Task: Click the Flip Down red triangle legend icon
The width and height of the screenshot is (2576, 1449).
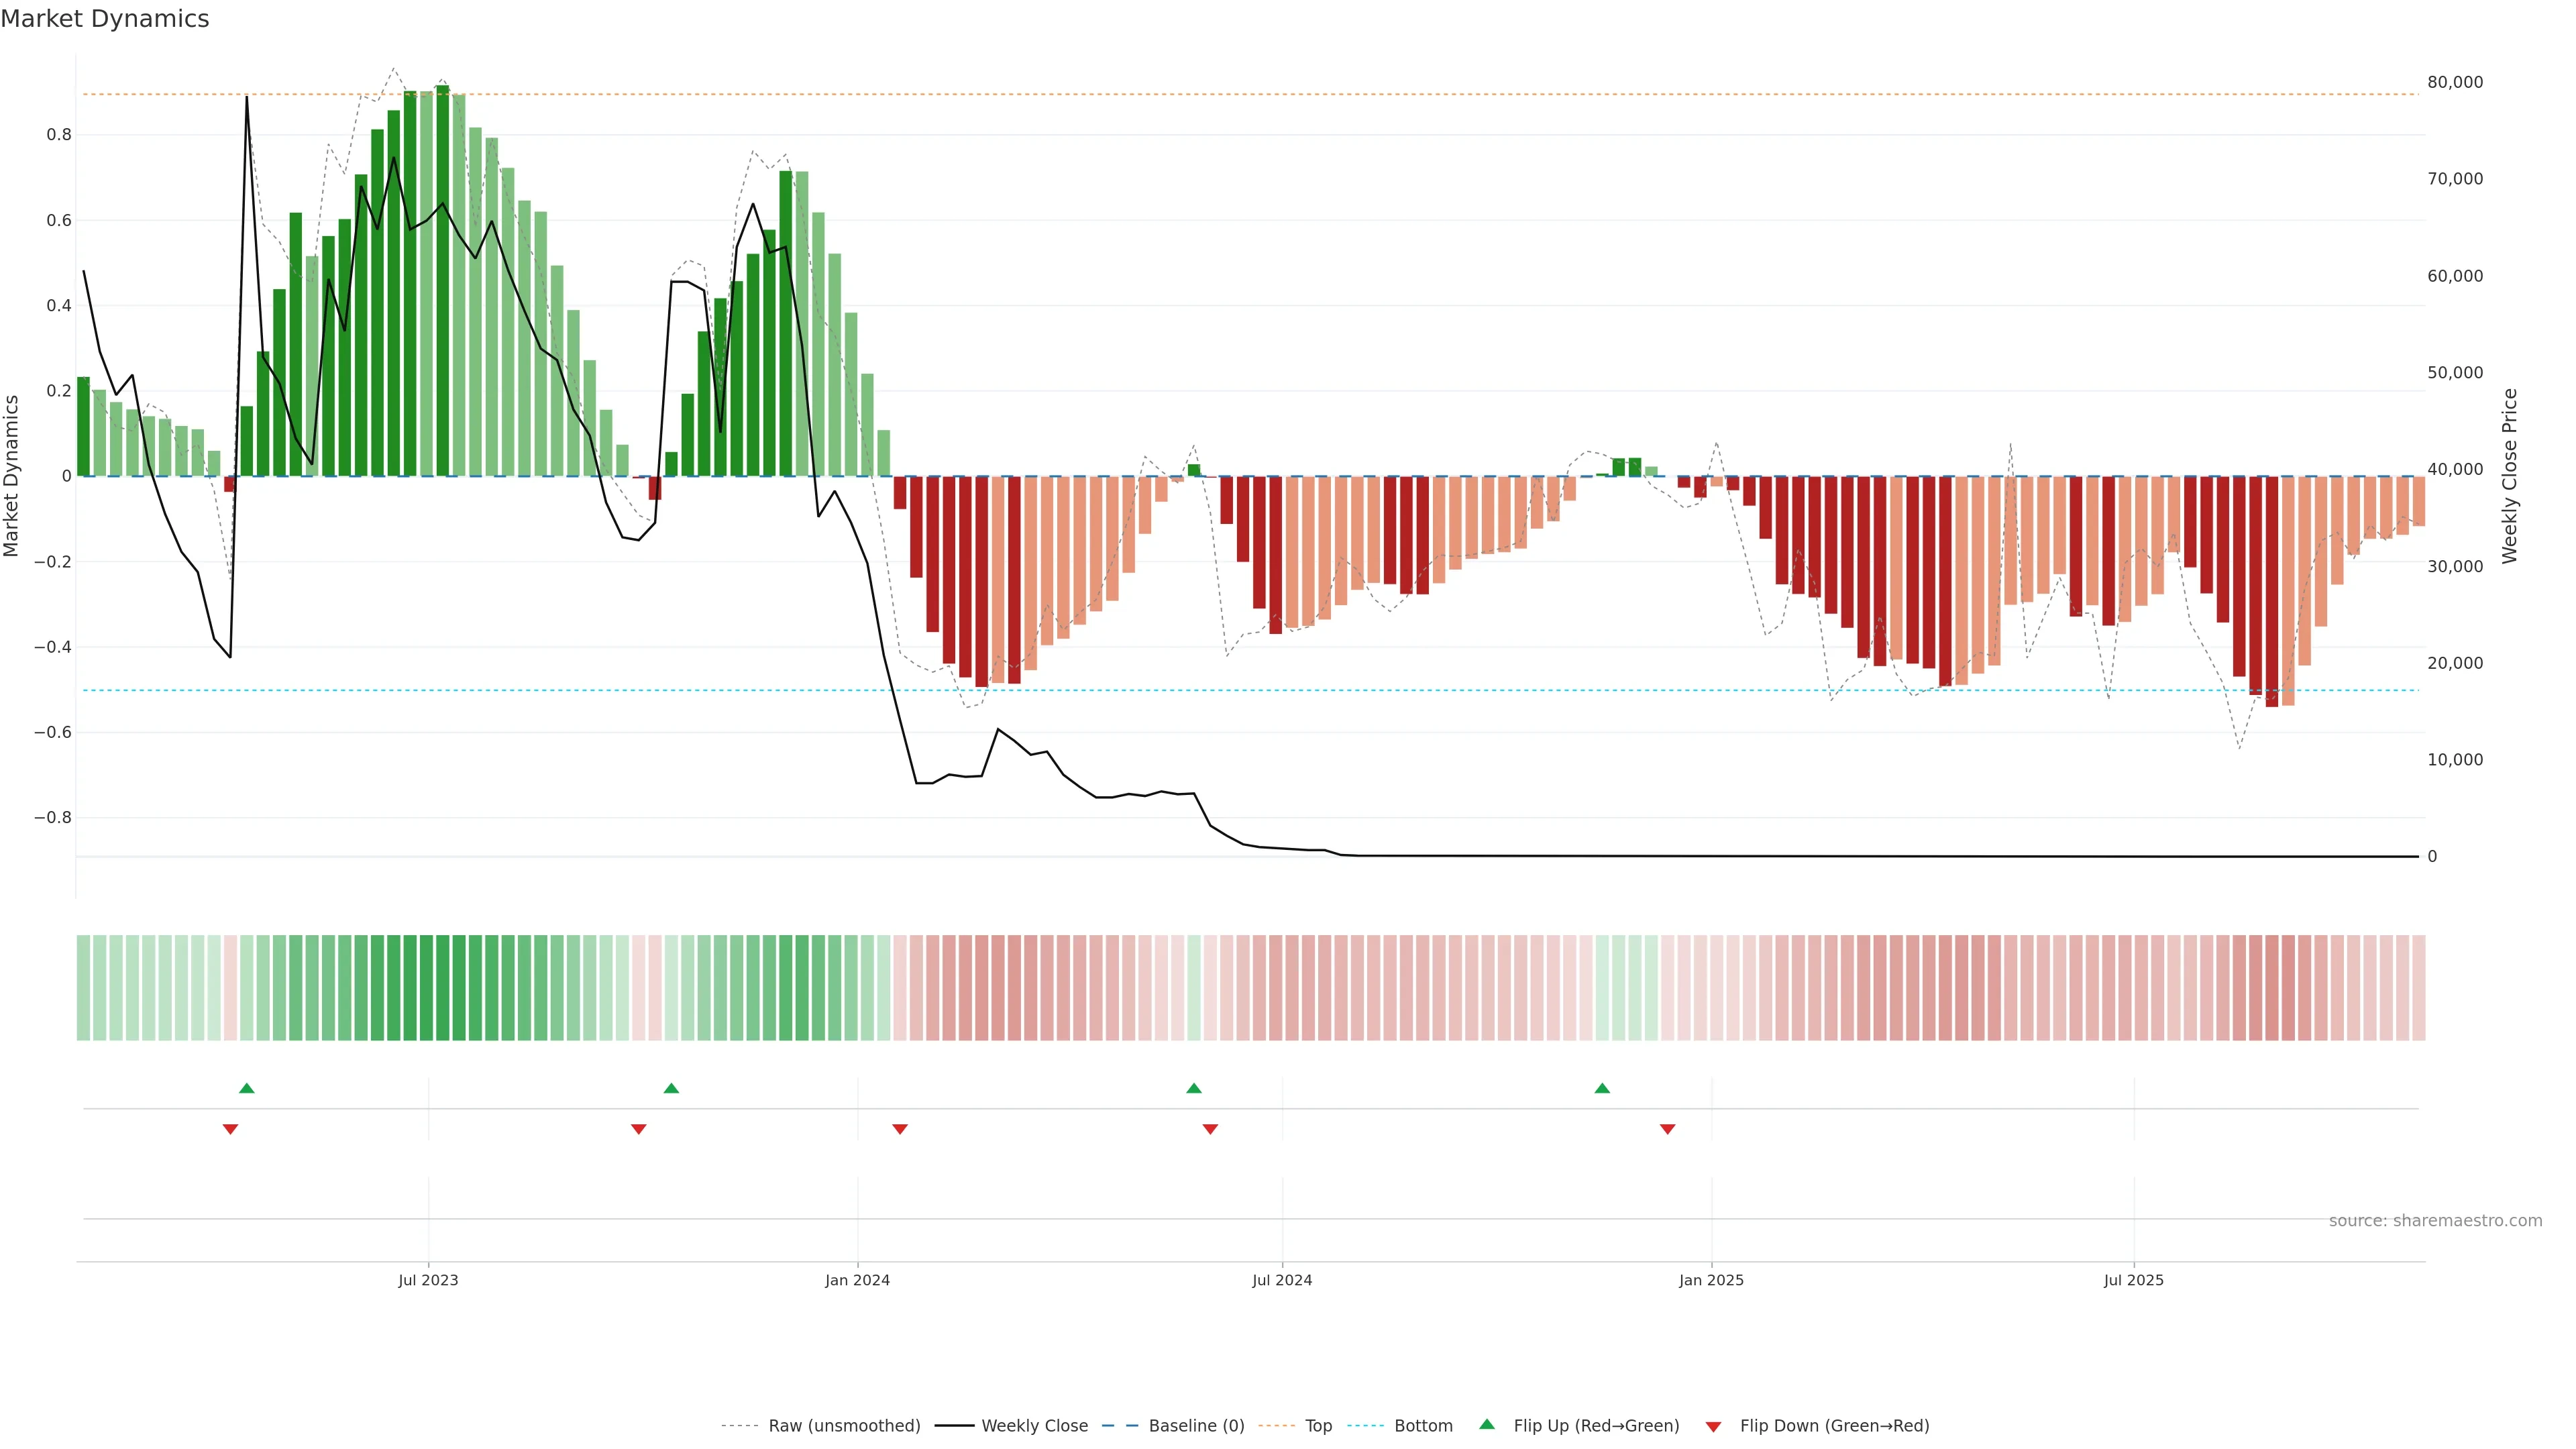Action: pyautogui.click(x=1713, y=1426)
